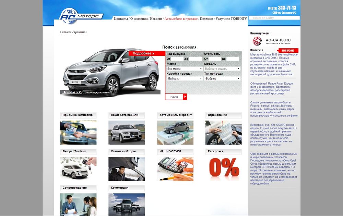This screenshot has width=343, height=216.
Task: Open Автомобили в продаже menu item
Action: point(181,19)
